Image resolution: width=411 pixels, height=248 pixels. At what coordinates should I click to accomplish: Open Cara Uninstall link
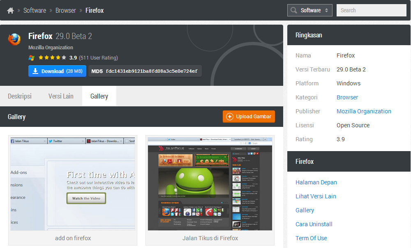tap(314, 224)
